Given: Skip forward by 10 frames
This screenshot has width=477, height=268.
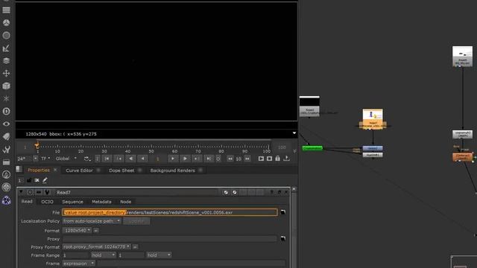Looking at the screenshot, I should pos(247,159).
